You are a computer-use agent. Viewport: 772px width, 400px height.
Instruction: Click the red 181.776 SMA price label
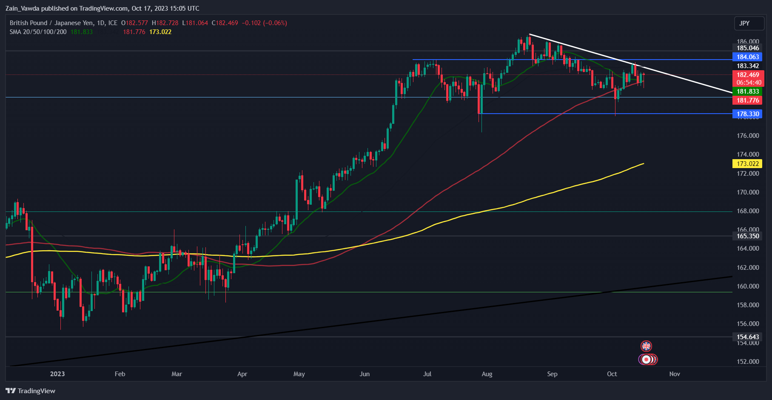748,100
